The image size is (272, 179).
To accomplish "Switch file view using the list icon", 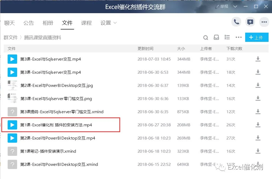I will coord(227,37).
